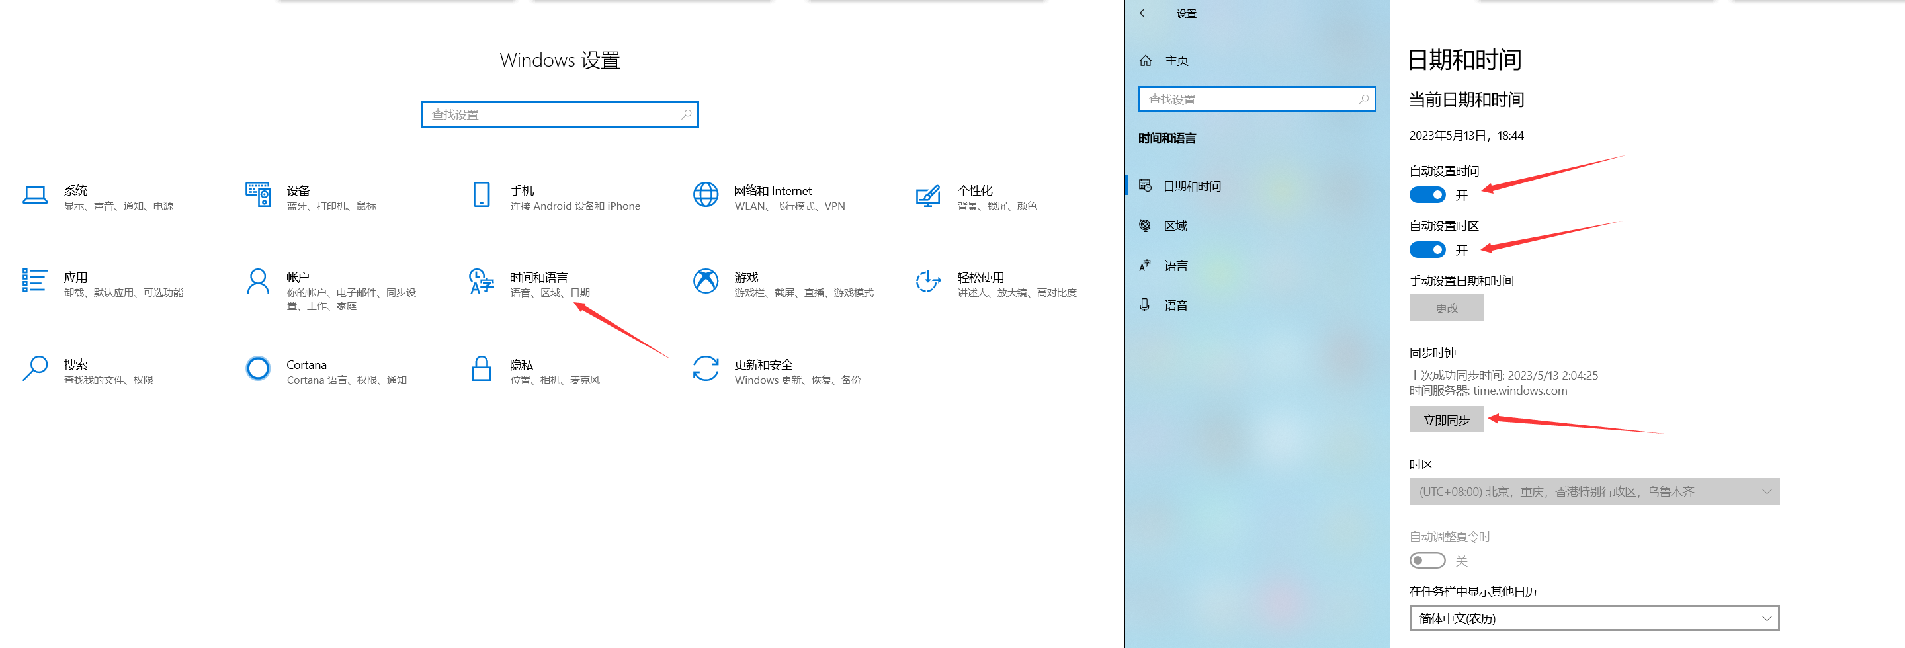Click the text 时间服务器: time.windows.com
The image size is (1905, 648).
(x=1488, y=391)
